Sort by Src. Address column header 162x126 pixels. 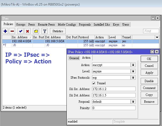pos(22,37)
